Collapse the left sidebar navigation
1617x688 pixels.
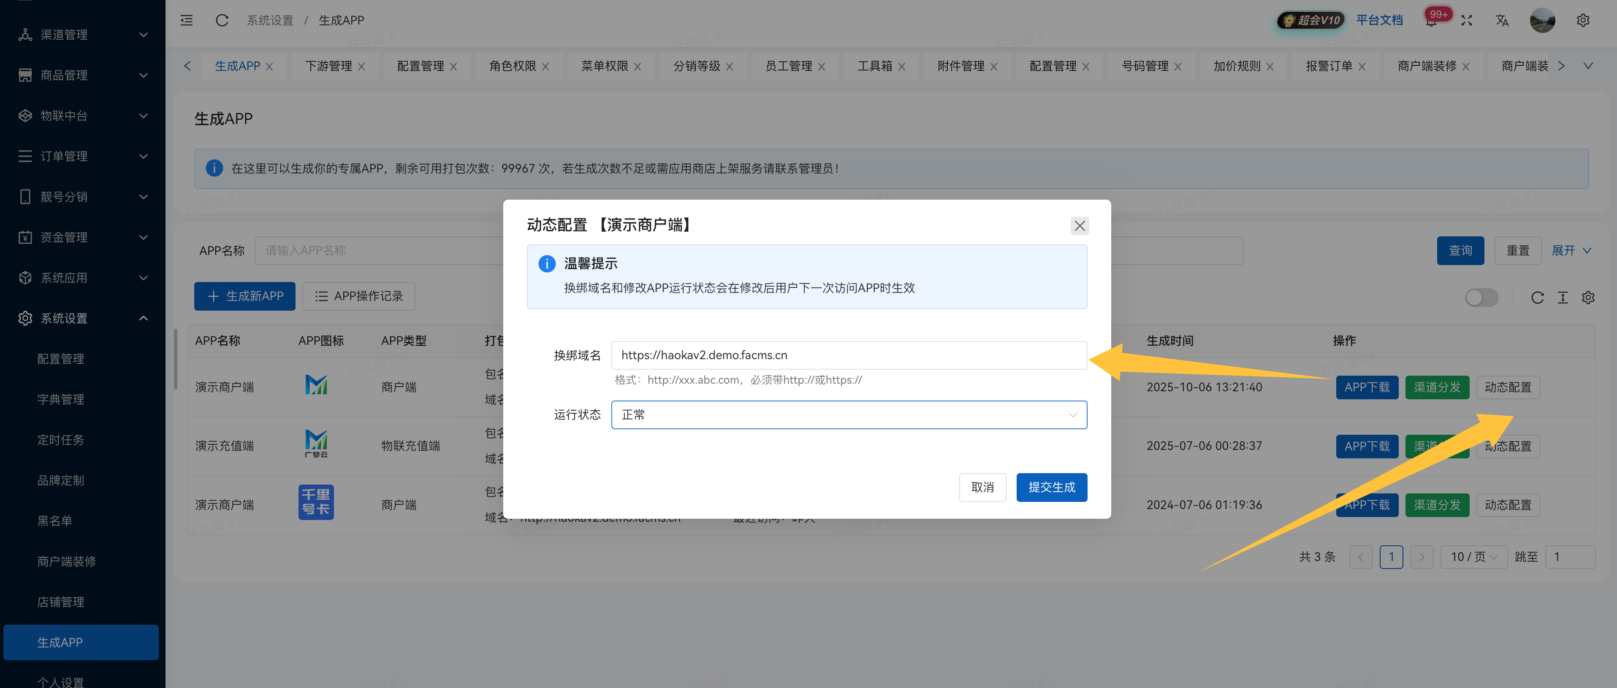pyautogui.click(x=187, y=20)
